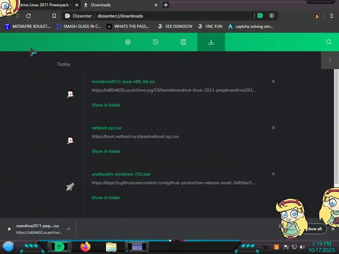This screenshot has width=339, height=254.
Task: Open the browser hamburger menu
Action: pos(331,16)
